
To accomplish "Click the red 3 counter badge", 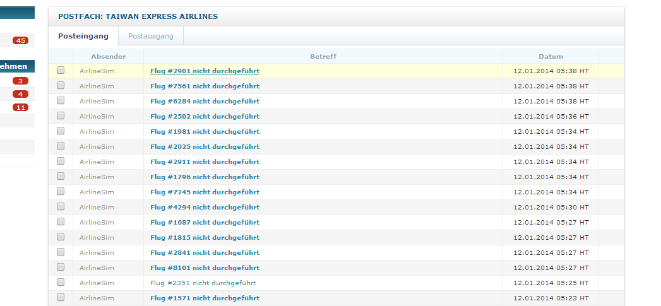I will point(20,81).
